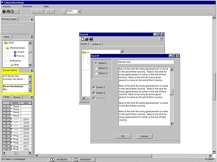Click second document icon under Relationships
The width and height of the screenshot is (217, 162).
[15, 56]
